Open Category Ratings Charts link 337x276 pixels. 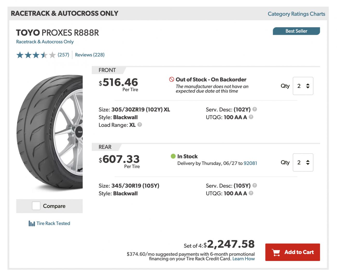click(296, 14)
